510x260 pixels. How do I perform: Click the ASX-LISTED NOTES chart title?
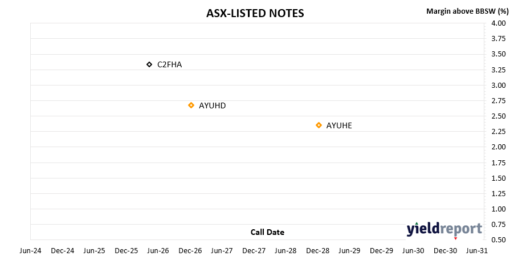[x=255, y=13]
